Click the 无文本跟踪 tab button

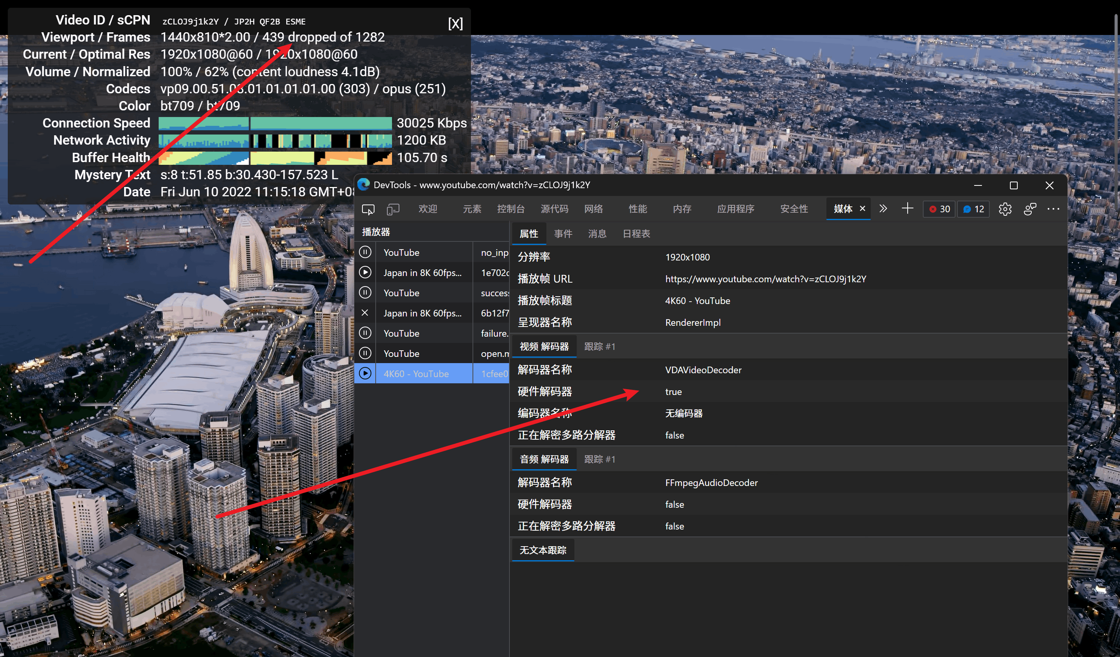point(542,550)
